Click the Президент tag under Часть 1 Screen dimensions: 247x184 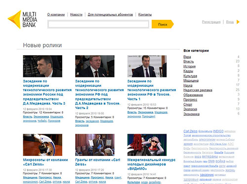click(149, 116)
